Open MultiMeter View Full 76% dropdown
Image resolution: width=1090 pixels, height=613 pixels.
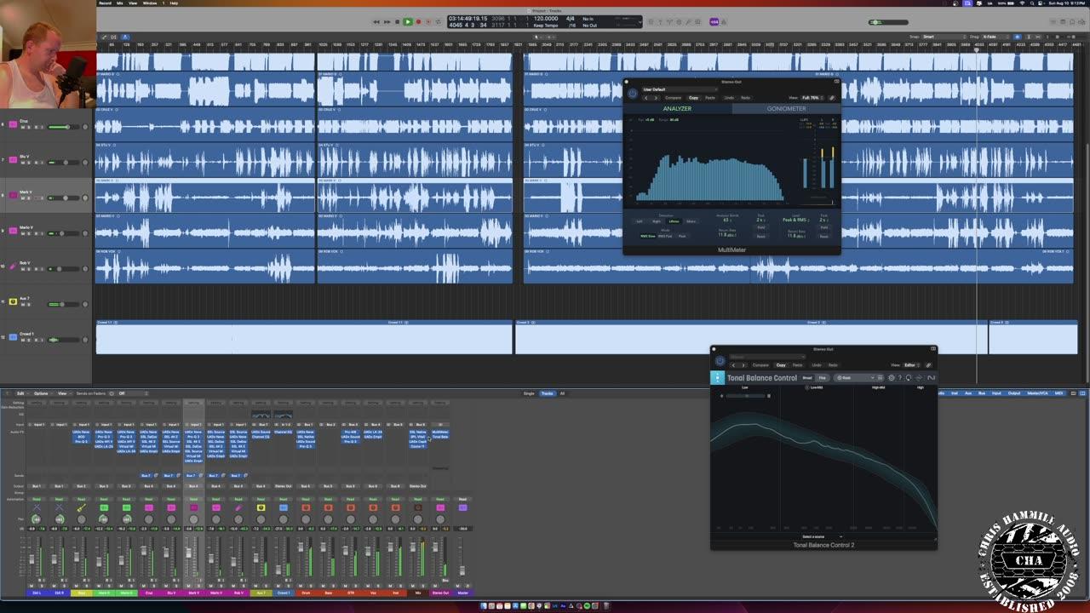(x=812, y=98)
